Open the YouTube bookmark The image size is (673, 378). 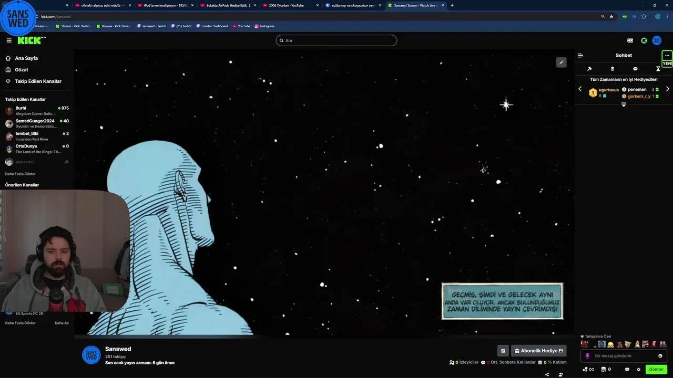point(241,26)
